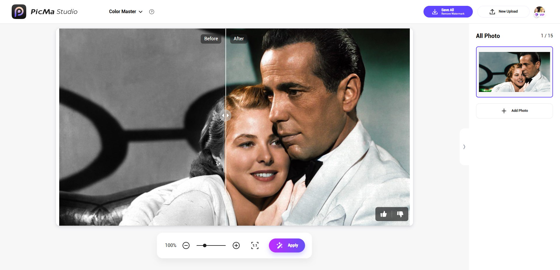Click the PicMa Studio logo icon
The width and height of the screenshot is (560, 270).
coord(19,12)
